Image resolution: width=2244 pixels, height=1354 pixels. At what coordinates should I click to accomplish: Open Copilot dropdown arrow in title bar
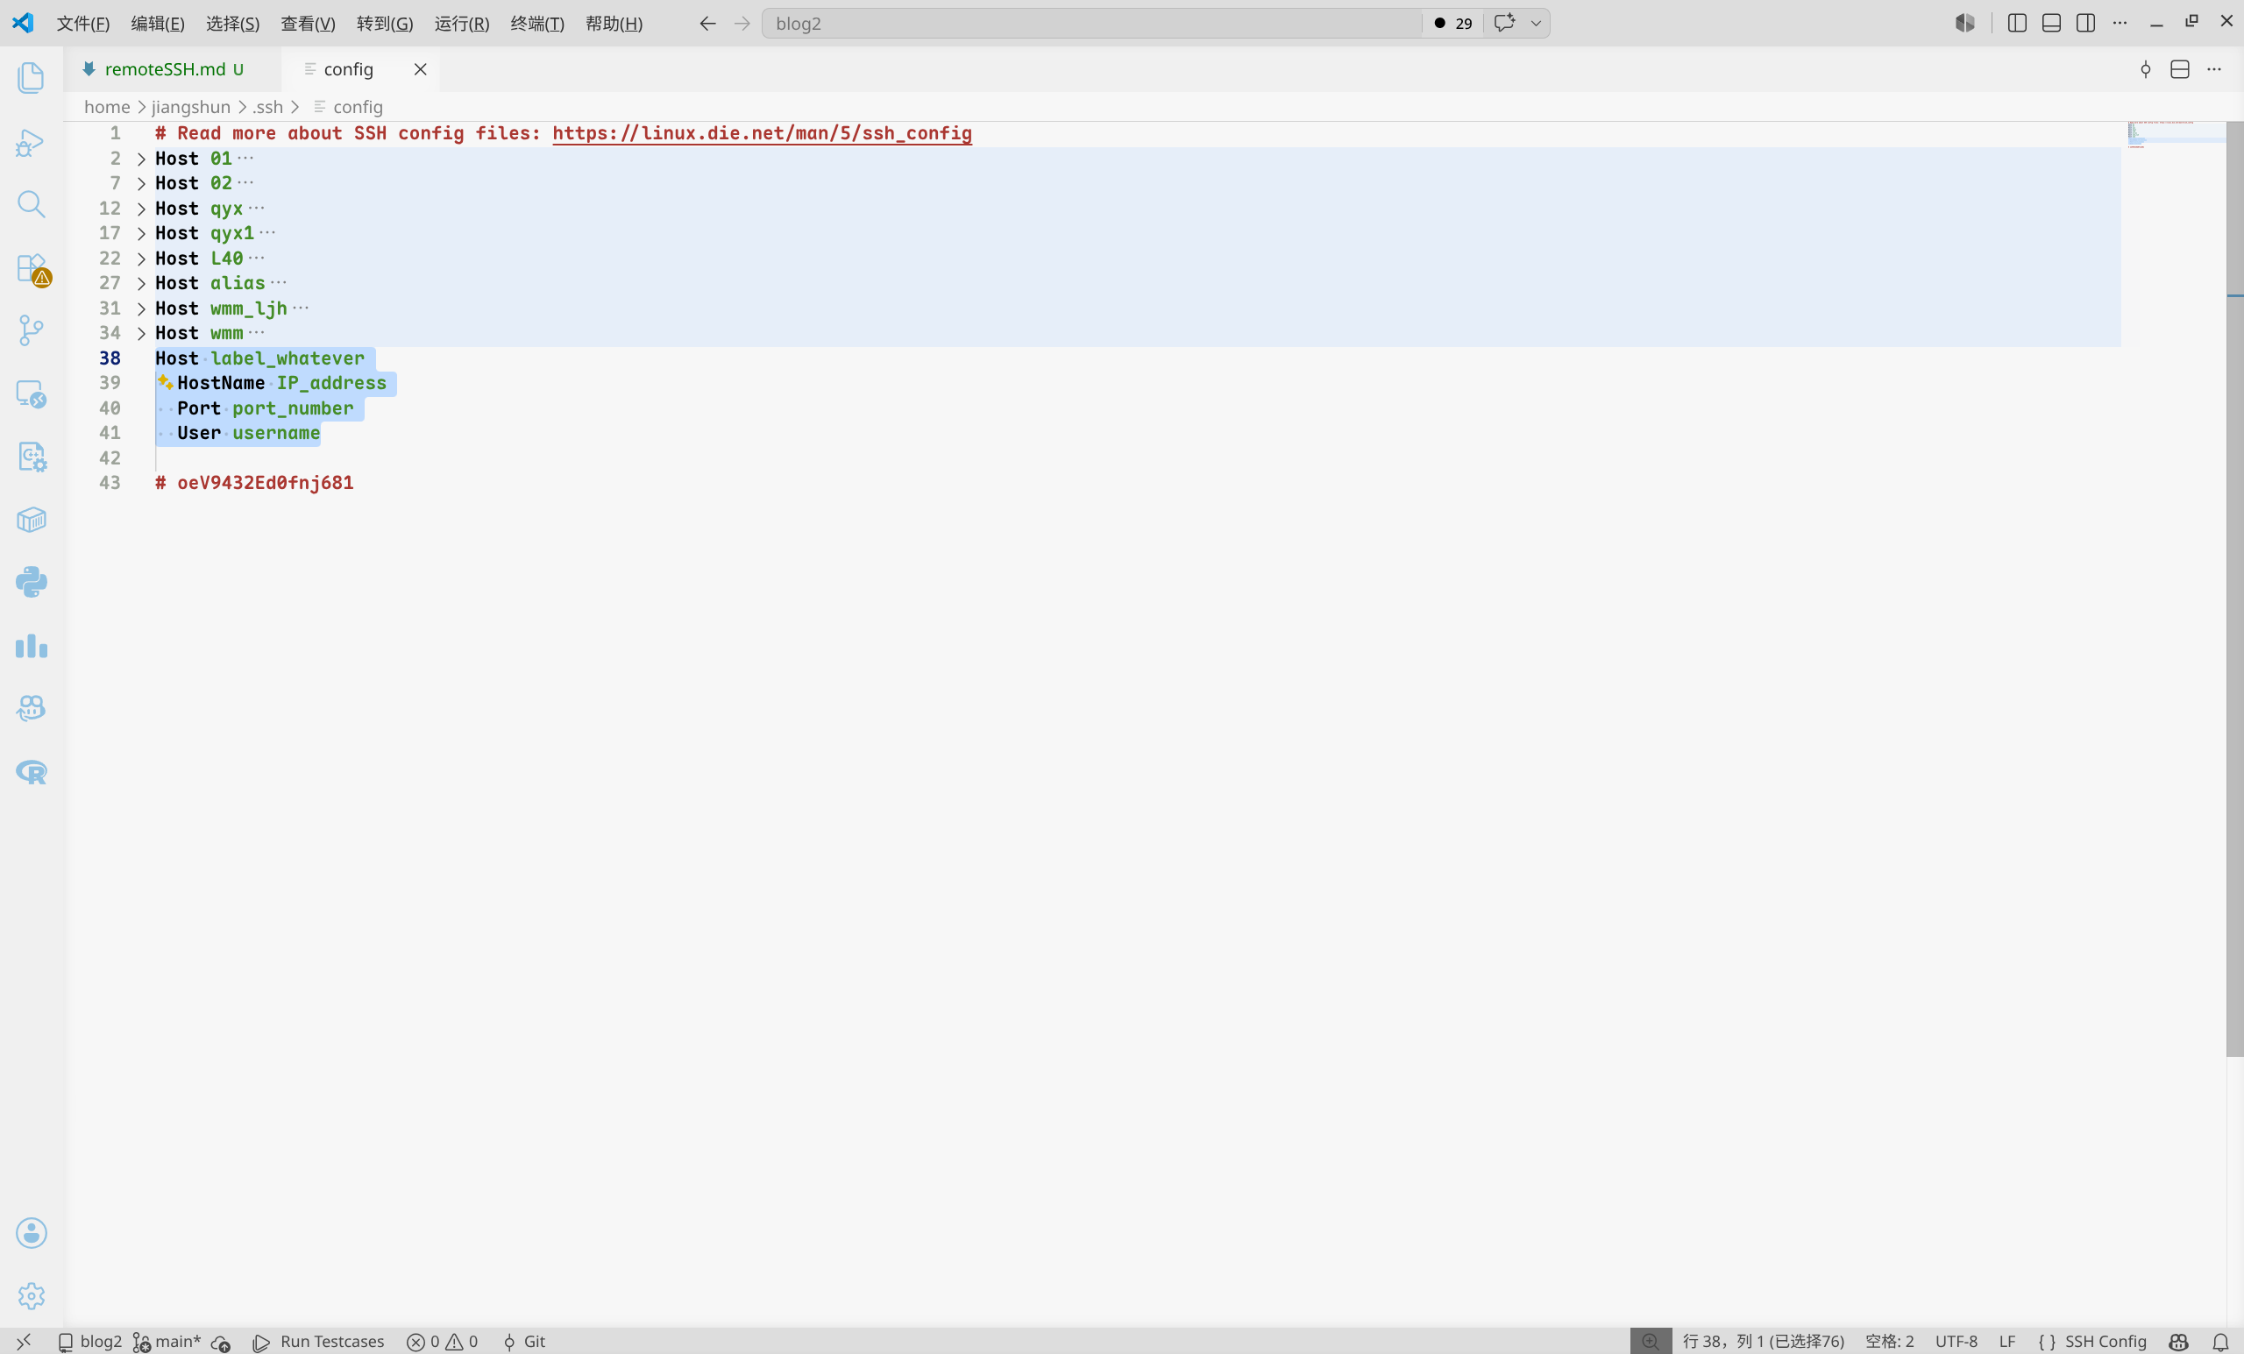pos(1536,24)
